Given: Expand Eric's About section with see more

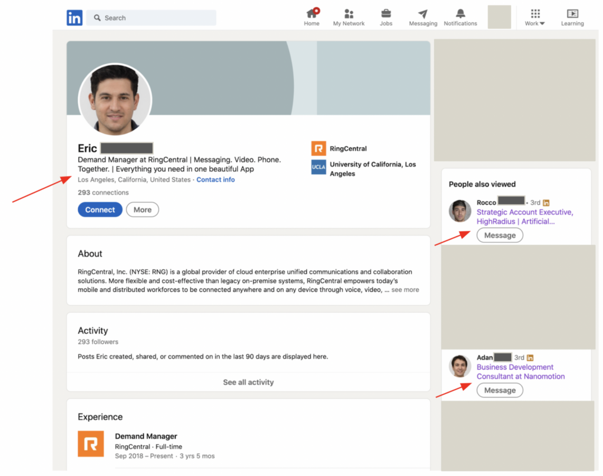Looking at the screenshot, I should click(x=404, y=289).
